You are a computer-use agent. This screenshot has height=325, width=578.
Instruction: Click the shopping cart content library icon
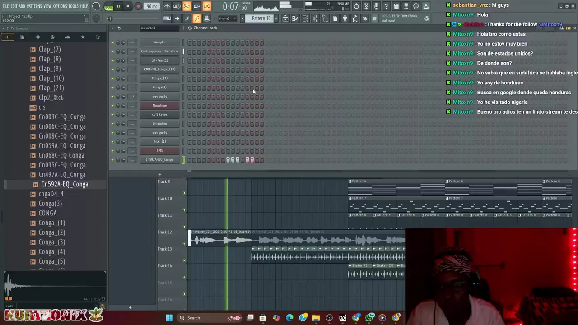(374, 19)
